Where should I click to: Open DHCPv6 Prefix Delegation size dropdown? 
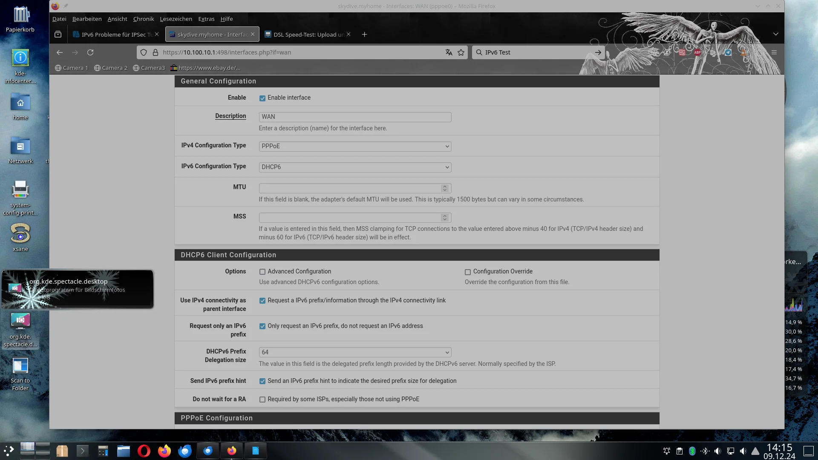pyautogui.click(x=355, y=352)
